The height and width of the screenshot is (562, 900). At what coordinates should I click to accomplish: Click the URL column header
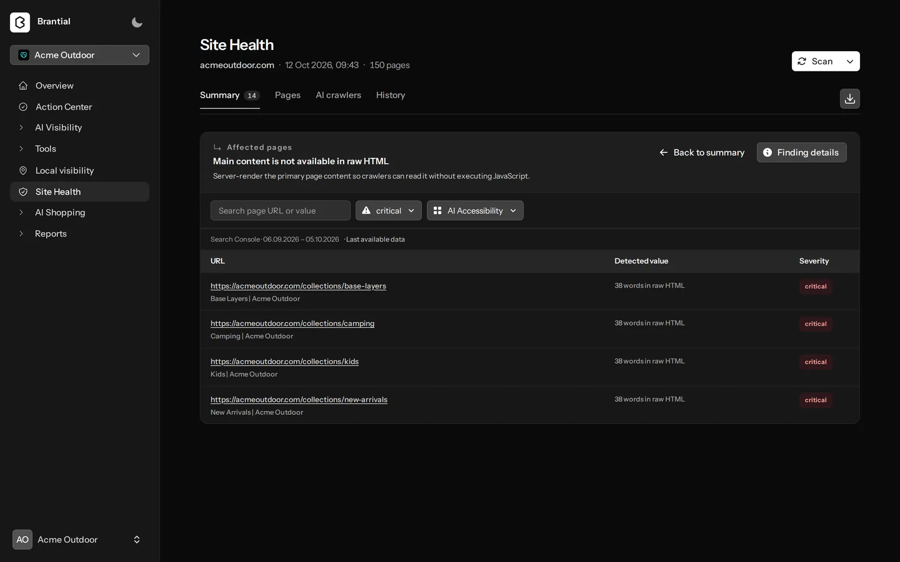point(218,261)
